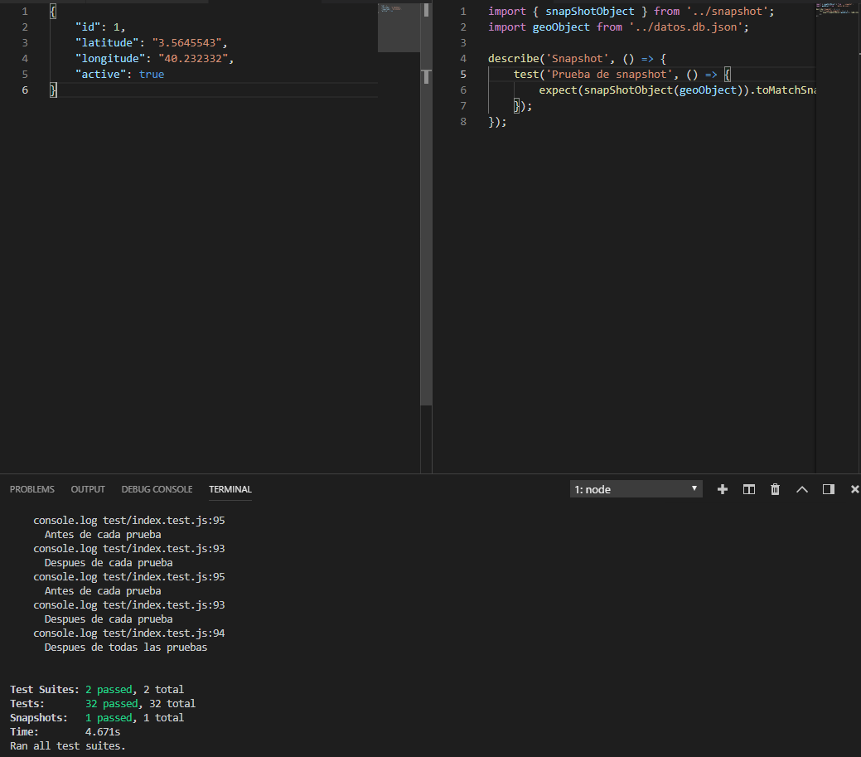Image resolution: width=861 pixels, height=757 pixels.
Task: Select the TERMINAL tab
Action: (x=230, y=489)
